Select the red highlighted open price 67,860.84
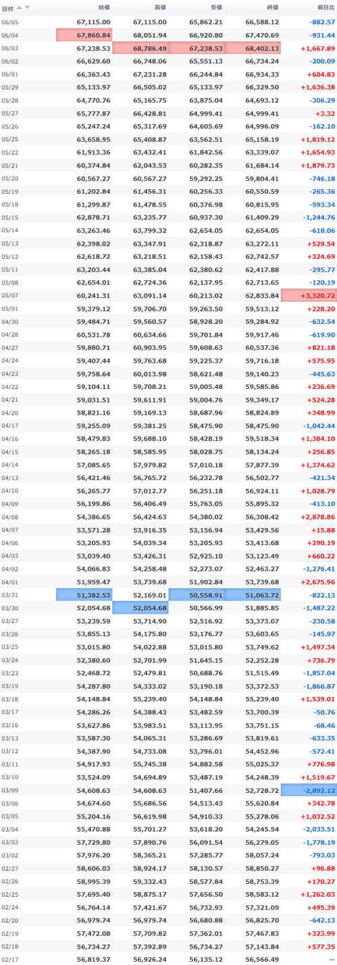The height and width of the screenshot is (965, 337). [x=84, y=35]
